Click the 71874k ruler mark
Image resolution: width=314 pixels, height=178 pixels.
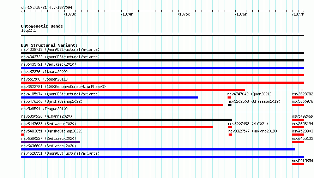coord(127,14)
